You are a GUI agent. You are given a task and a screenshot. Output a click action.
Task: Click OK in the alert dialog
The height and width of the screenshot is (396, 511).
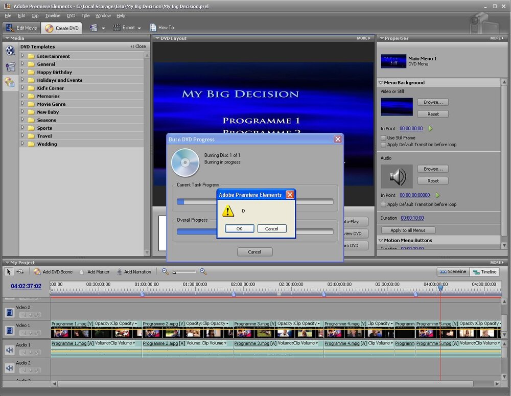240,228
